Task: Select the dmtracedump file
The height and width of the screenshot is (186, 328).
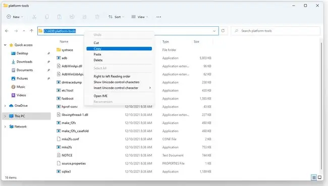Action: click(x=72, y=82)
